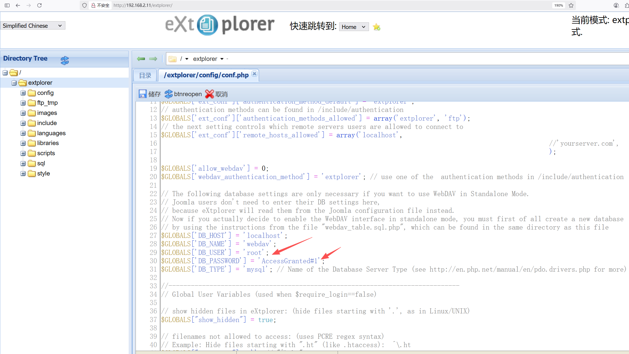This screenshot has height=354, width=629.
Task: Click the red X cancel (取消) icon
Action: [x=210, y=94]
